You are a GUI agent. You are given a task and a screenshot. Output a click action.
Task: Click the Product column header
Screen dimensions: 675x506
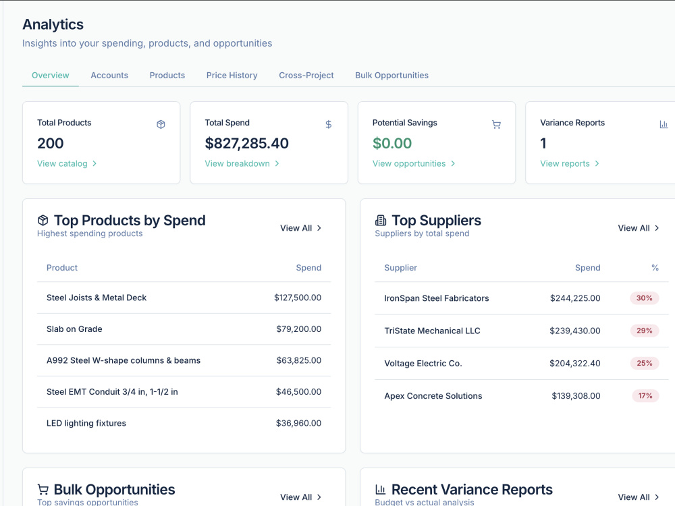click(62, 268)
